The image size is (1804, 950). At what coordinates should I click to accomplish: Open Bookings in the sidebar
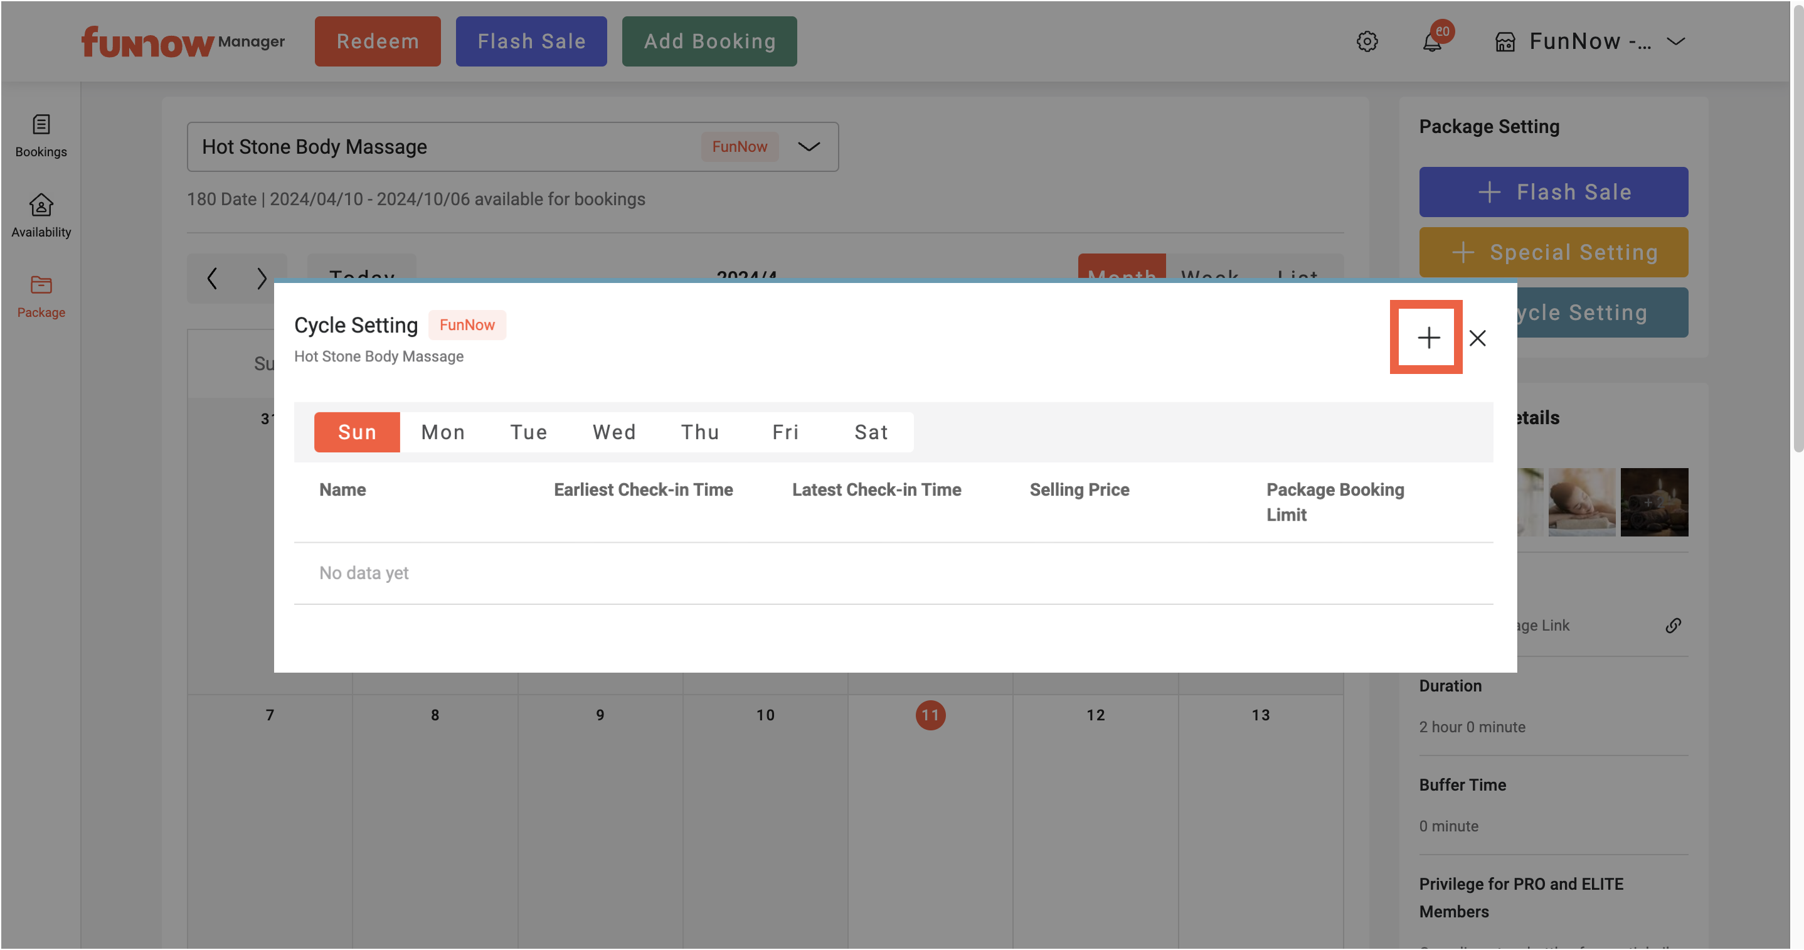pos(41,136)
